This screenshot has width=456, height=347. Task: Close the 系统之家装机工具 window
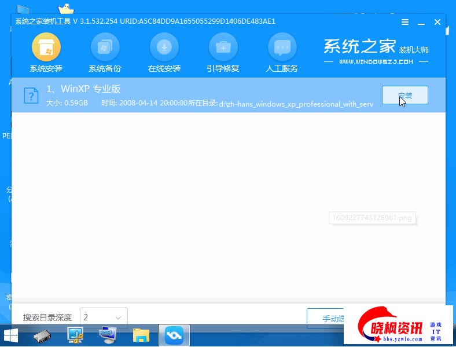tap(437, 21)
